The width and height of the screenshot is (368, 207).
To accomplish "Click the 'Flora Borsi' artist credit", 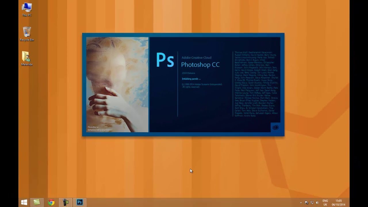I will tap(93, 127).
